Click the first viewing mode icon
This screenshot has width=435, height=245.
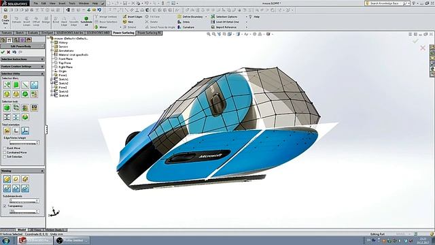tap(7, 179)
